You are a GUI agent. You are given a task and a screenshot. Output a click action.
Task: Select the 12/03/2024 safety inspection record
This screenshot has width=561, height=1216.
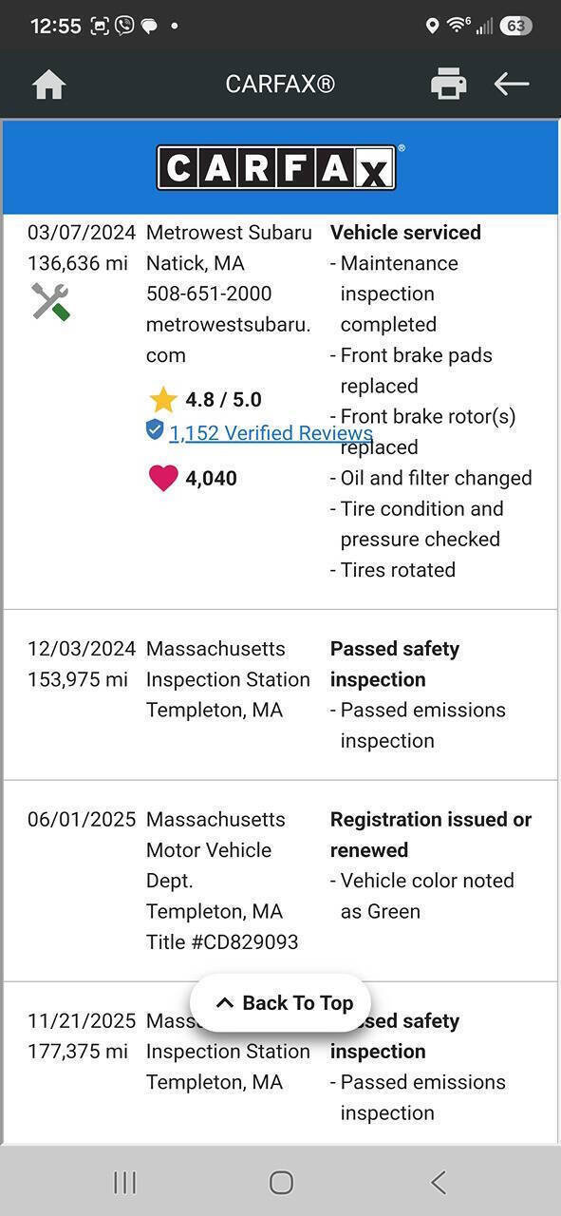click(x=280, y=694)
